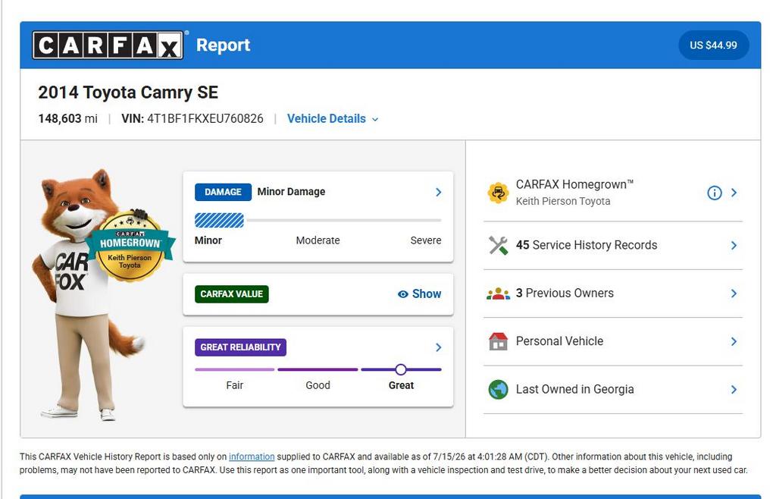The width and height of the screenshot is (776, 499).
Task: Click the 'Last Owned in Georgia' label
Action: [x=574, y=389]
